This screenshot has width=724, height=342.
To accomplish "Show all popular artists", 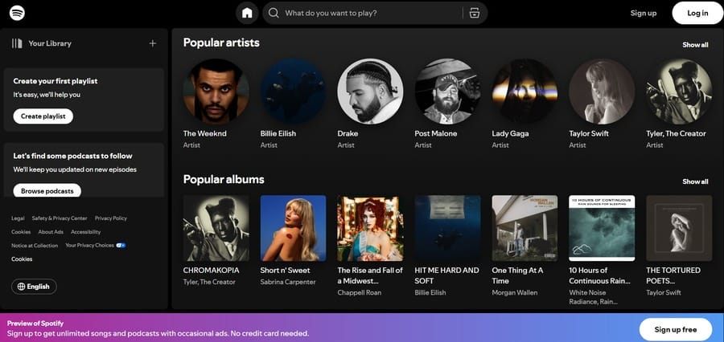I will tap(695, 45).
